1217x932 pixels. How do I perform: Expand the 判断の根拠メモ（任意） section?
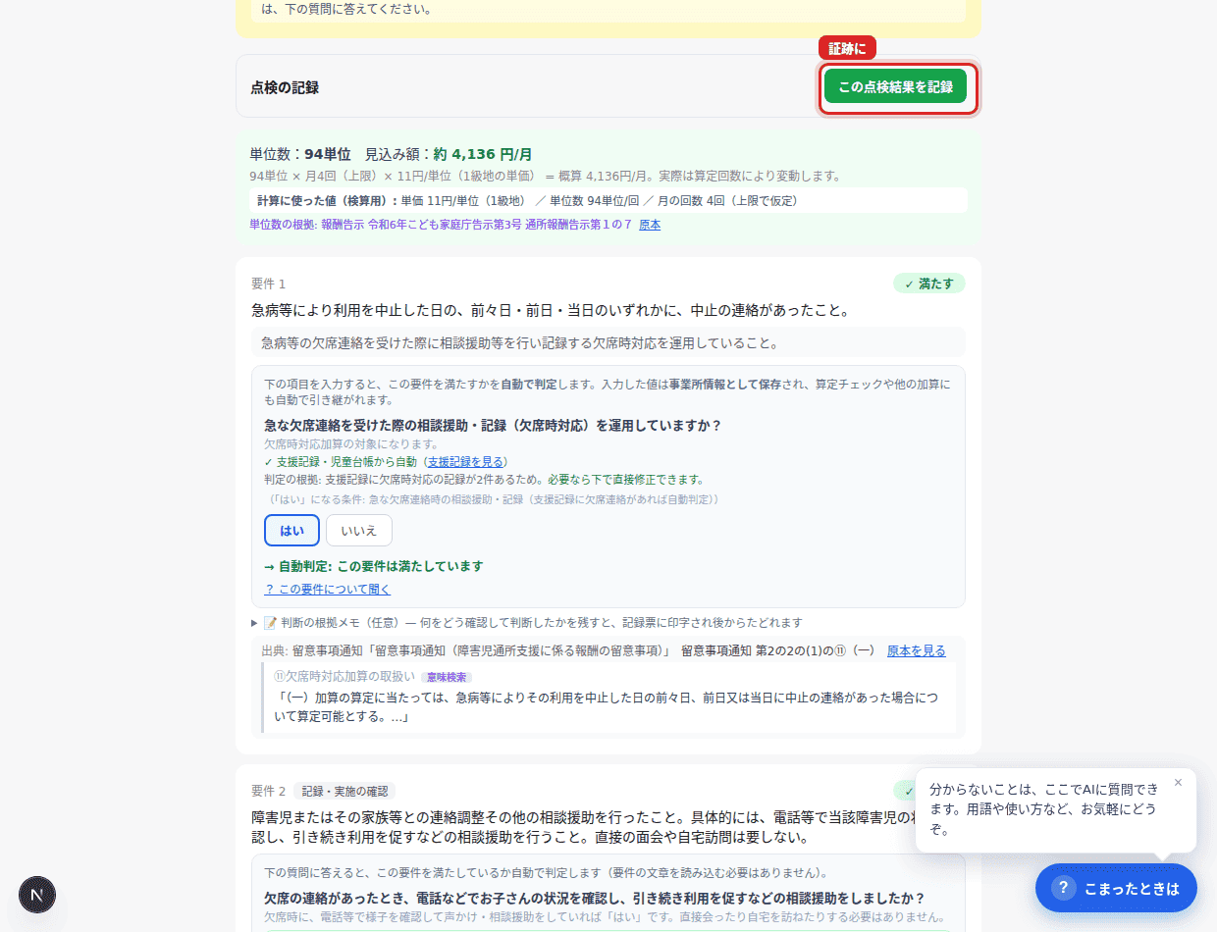526,623
